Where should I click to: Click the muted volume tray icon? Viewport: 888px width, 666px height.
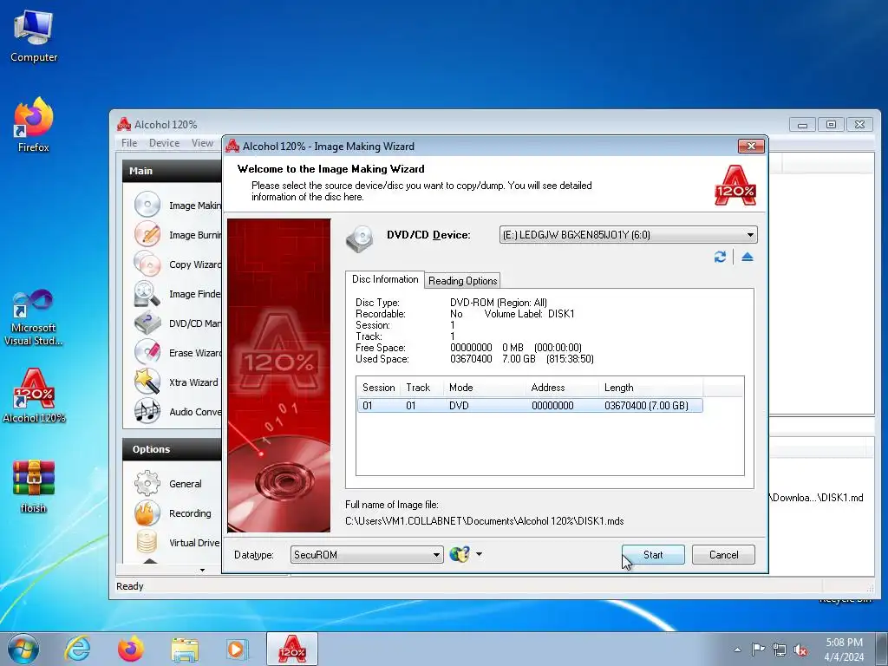(800, 650)
